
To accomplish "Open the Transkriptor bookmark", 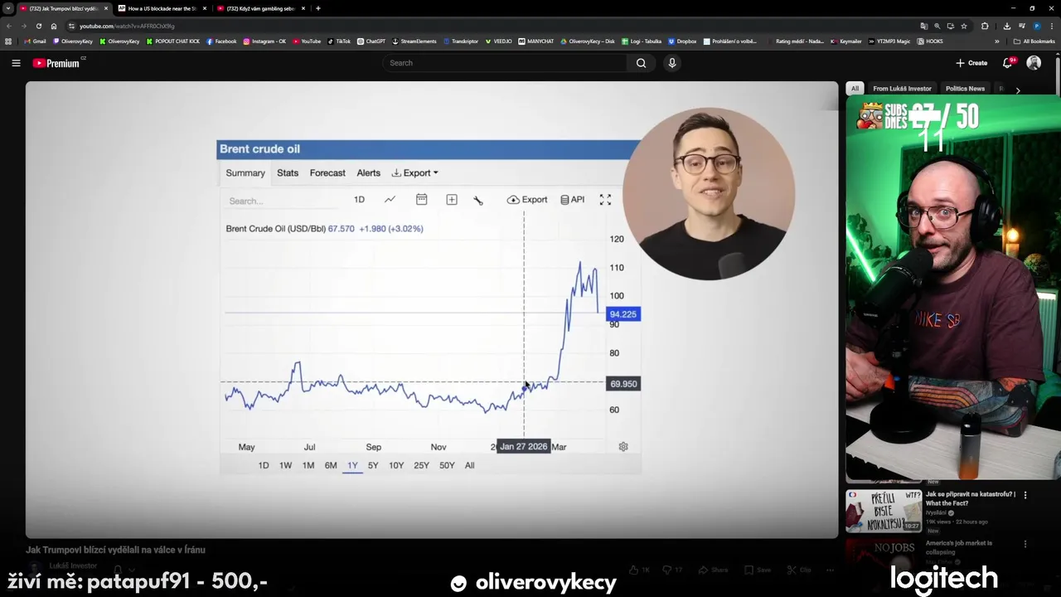I will coord(460,41).
